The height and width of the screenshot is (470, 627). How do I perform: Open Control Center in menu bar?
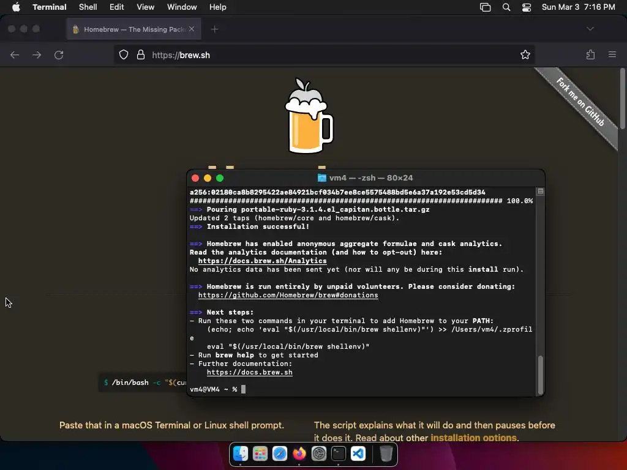click(527, 7)
